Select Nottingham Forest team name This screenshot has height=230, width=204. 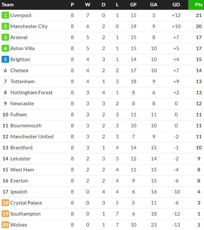tap(31, 92)
